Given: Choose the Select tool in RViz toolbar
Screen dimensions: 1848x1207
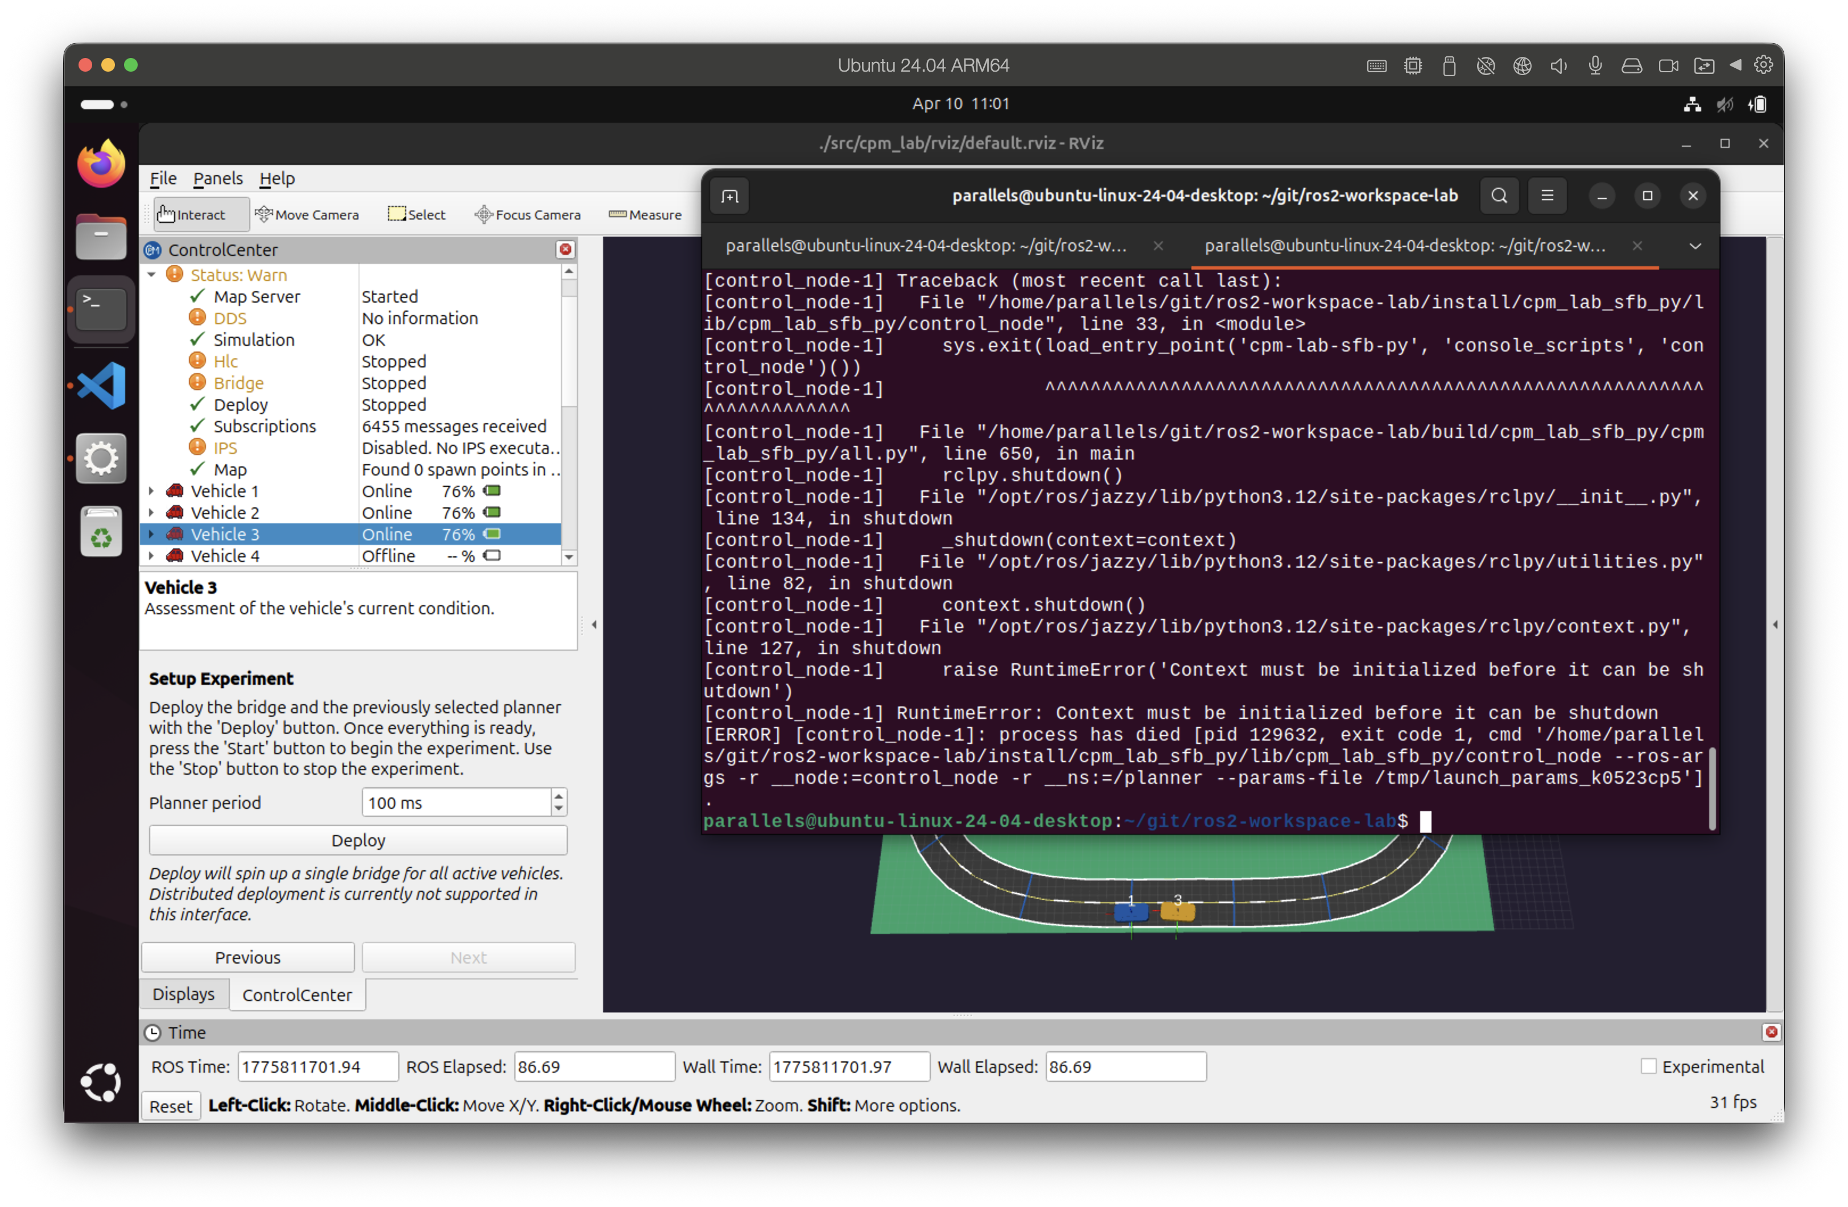Looking at the screenshot, I should [417, 215].
